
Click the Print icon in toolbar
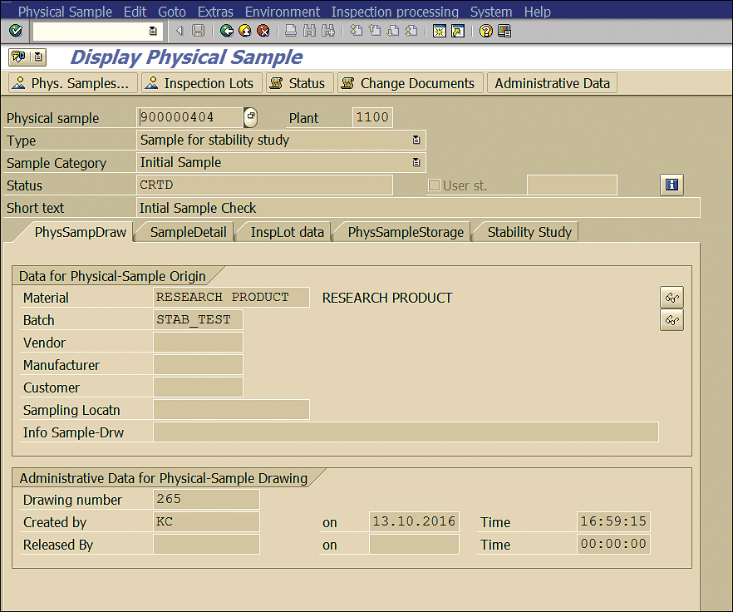[x=291, y=32]
